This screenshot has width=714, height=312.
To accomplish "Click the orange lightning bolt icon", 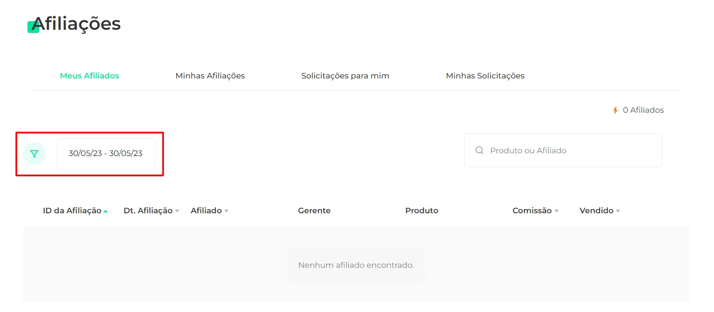I will coord(615,110).
